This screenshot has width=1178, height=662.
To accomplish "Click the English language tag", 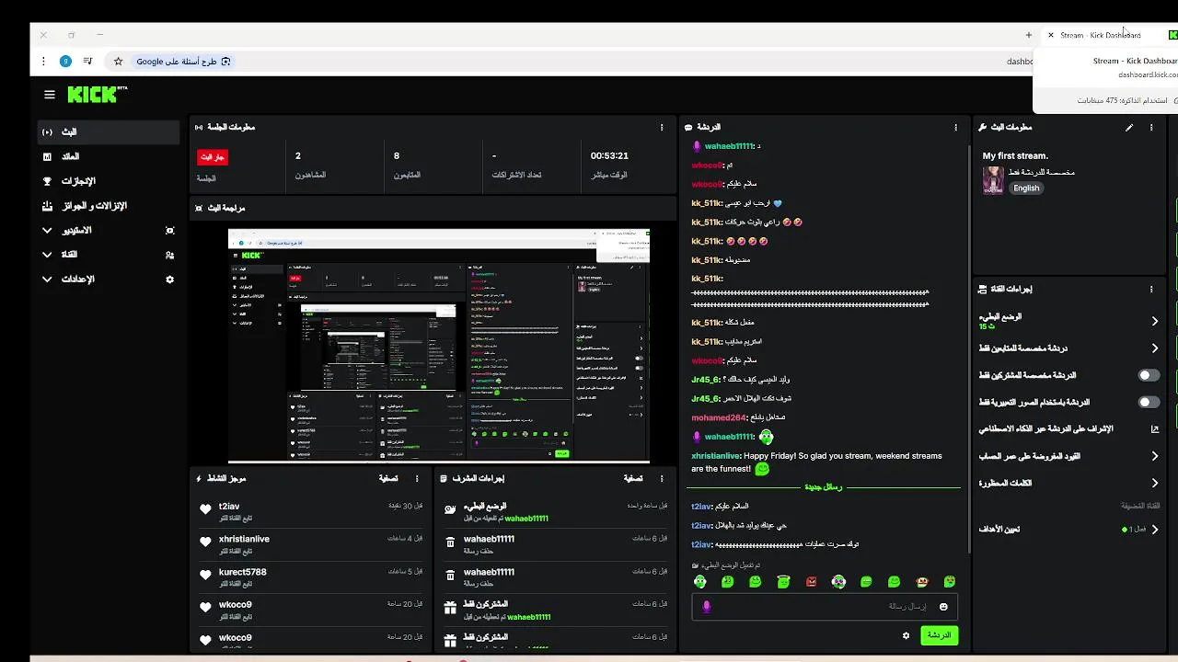I will tap(1026, 188).
